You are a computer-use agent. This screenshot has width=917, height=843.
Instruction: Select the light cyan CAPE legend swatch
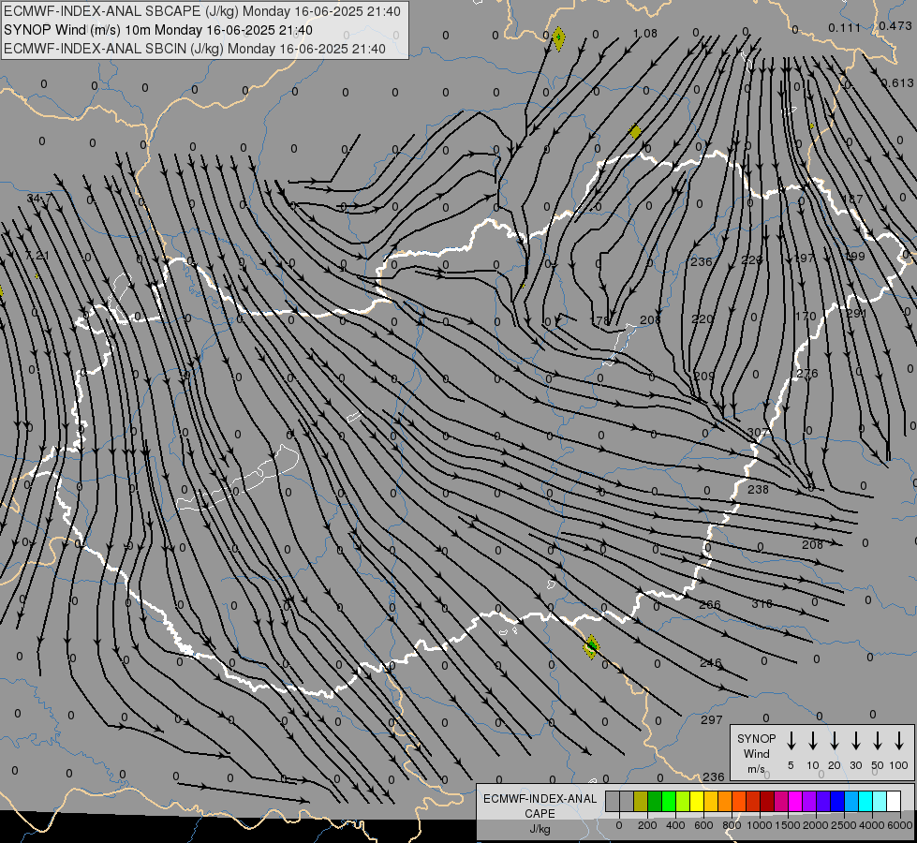click(x=880, y=801)
